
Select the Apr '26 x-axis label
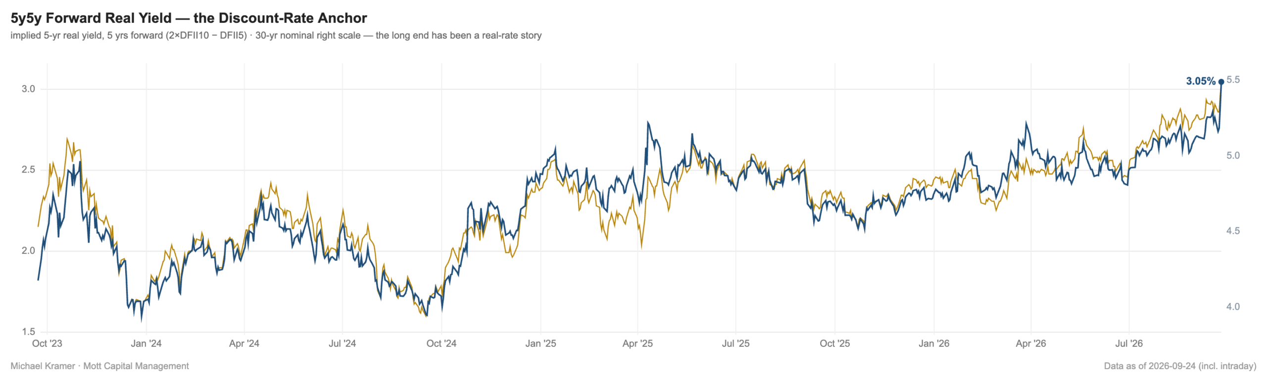pyautogui.click(x=1031, y=343)
